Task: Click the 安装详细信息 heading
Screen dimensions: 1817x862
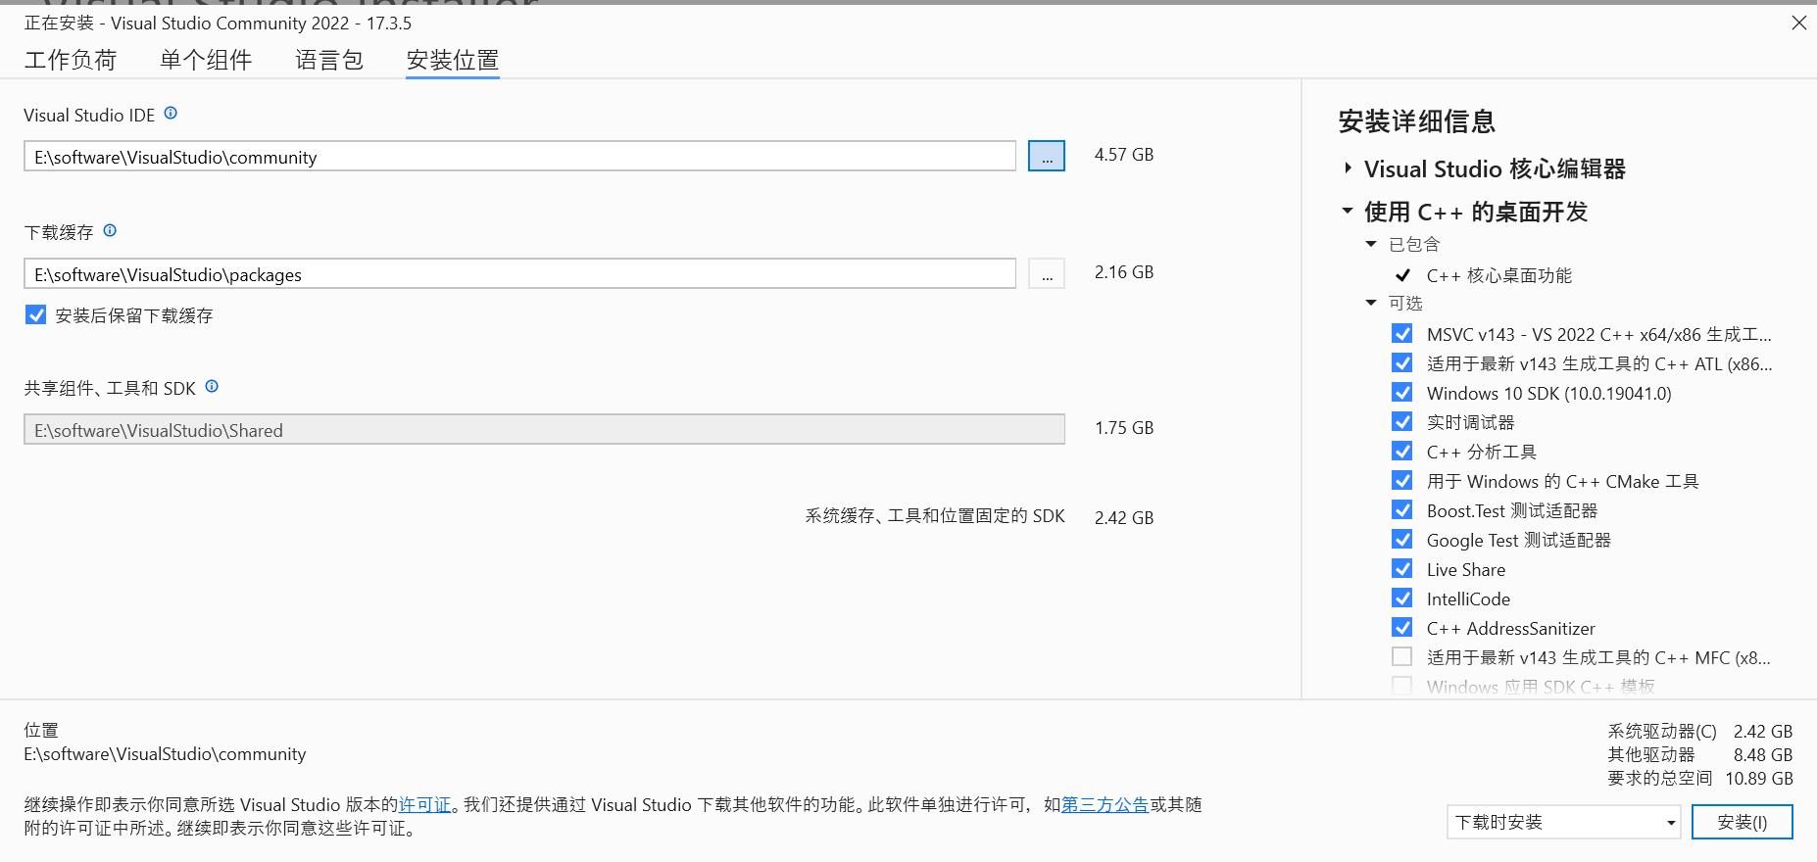Action: click(x=1416, y=121)
